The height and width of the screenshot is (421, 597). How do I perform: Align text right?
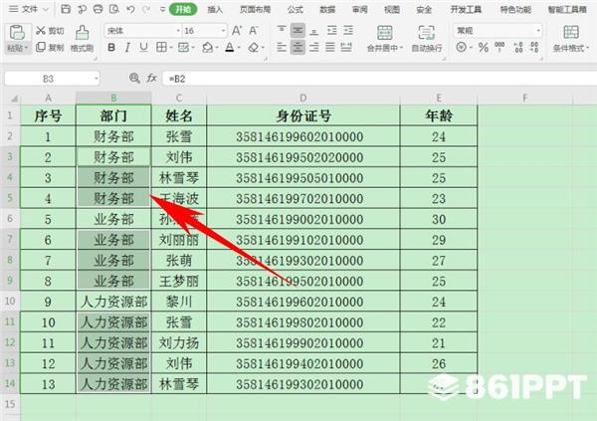pyautogui.click(x=313, y=47)
